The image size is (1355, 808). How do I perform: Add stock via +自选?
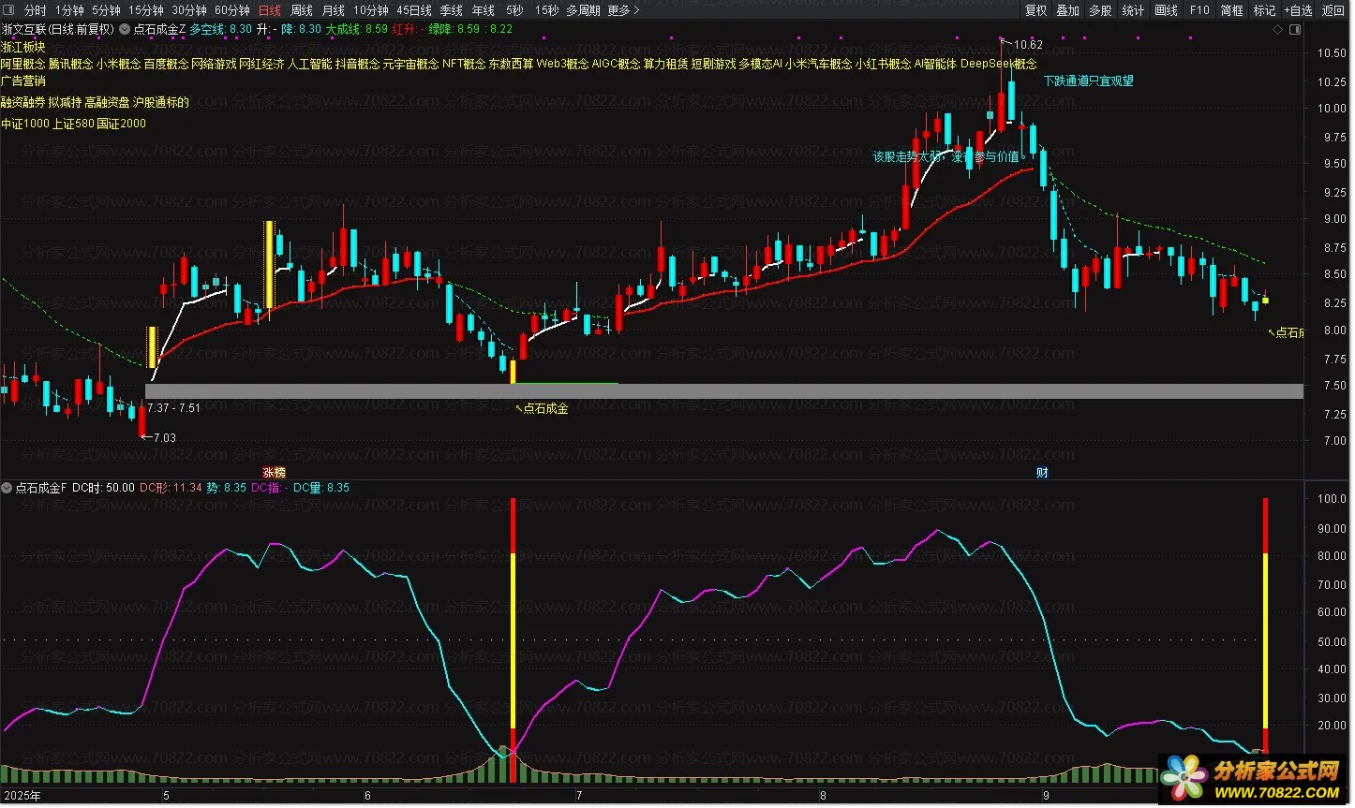coord(1299,10)
